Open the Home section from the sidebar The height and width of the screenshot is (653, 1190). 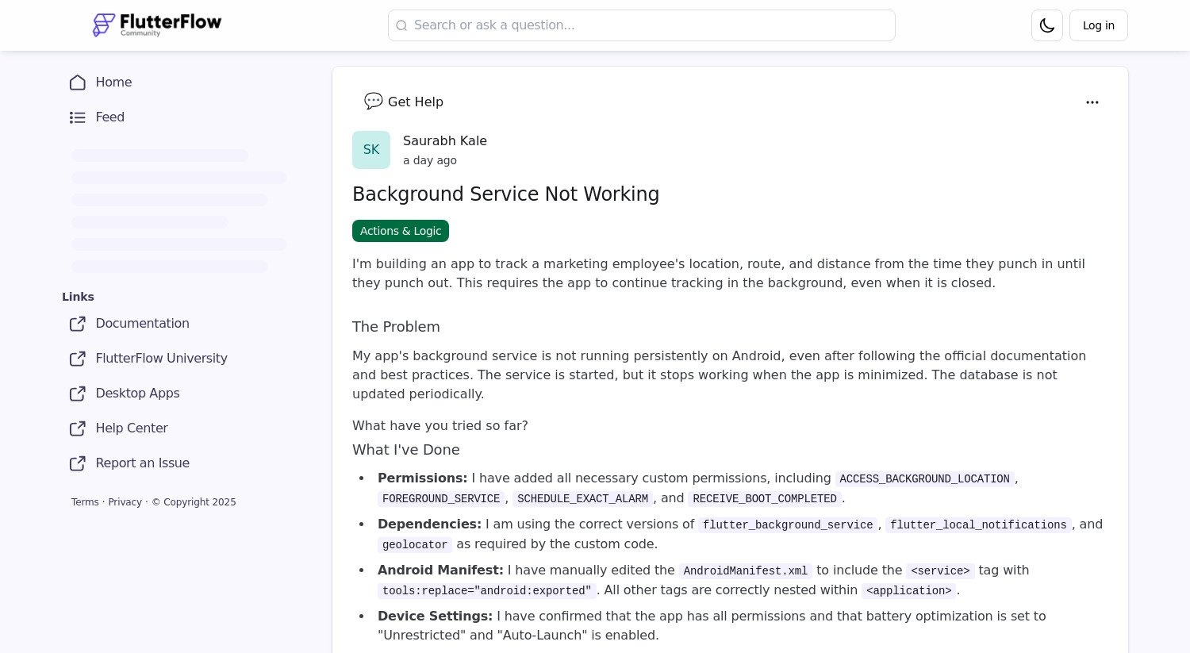(x=113, y=83)
